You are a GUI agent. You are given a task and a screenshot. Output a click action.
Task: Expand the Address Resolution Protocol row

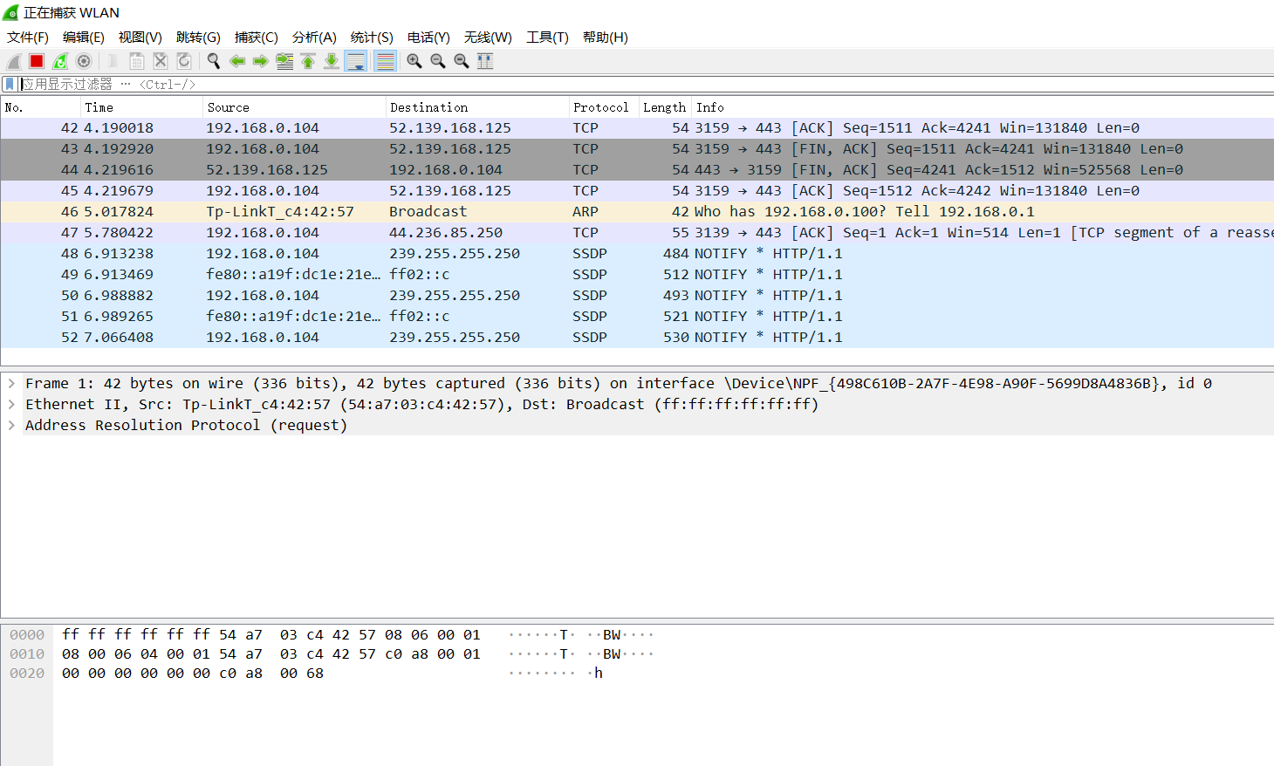point(11,425)
